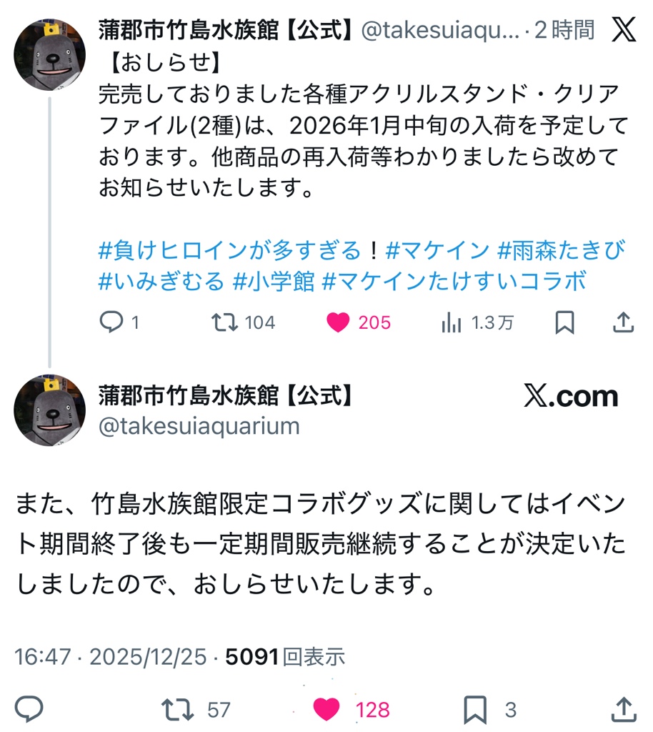Share the first post

pos(624,323)
